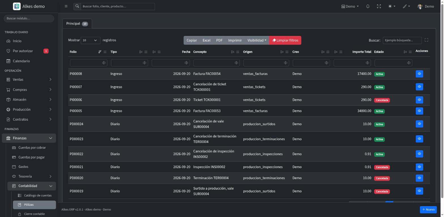444x217 pixels.
Task: Go to Catálogo de cuentas
Action: click(35, 196)
